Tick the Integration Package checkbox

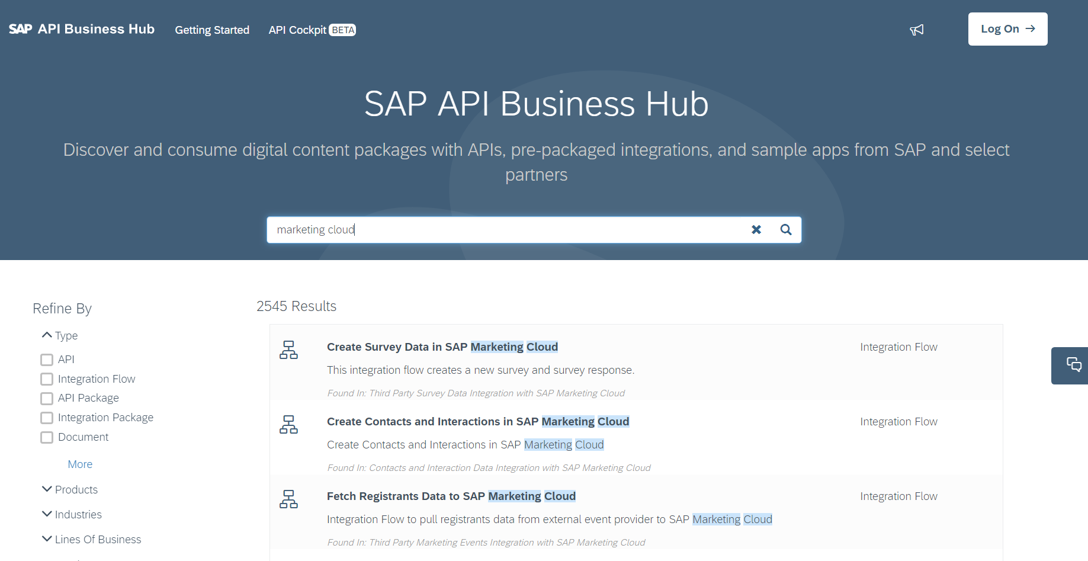47,418
